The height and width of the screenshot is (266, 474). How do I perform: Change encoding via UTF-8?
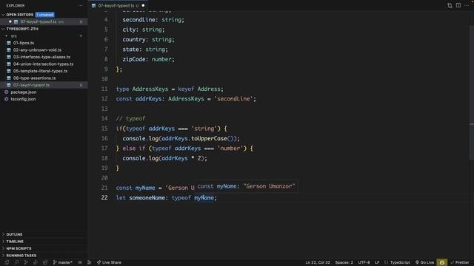pos(364,262)
